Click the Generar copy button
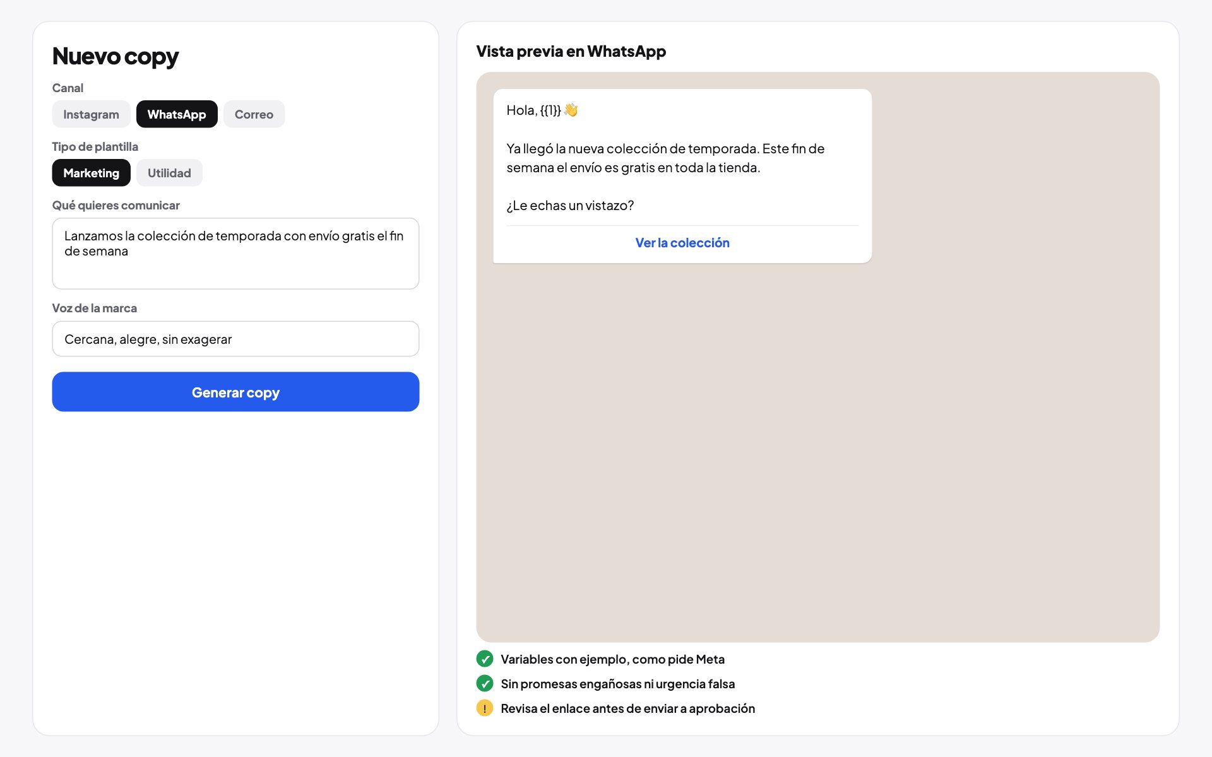The width and height of the screenshot is (1212, 757). (235, 392)
